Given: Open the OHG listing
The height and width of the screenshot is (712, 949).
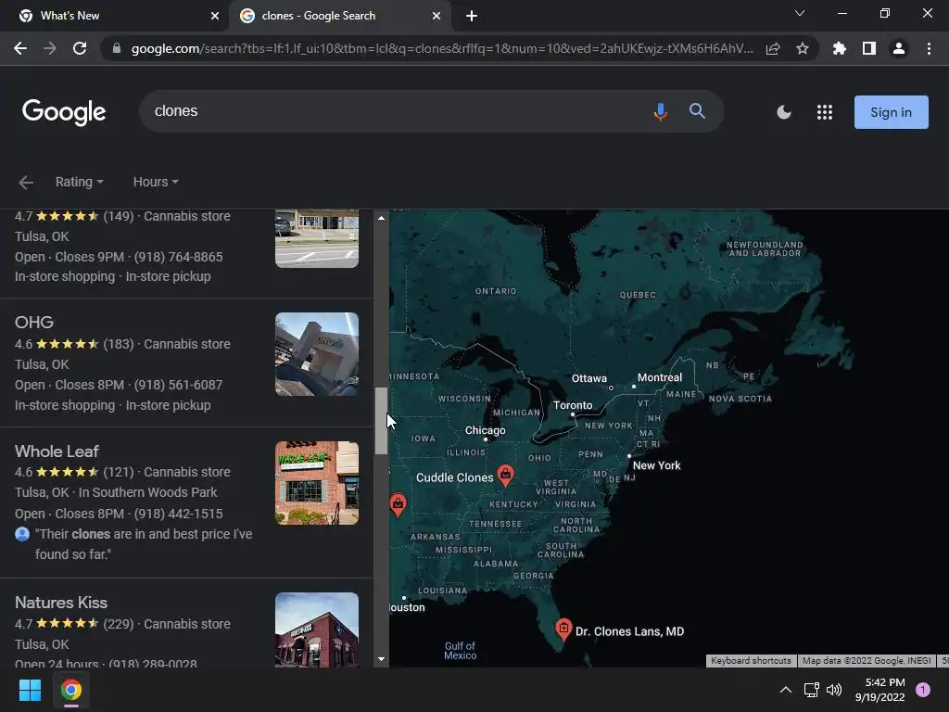Looking at the screenshot, I should click(x=34, y=323).
